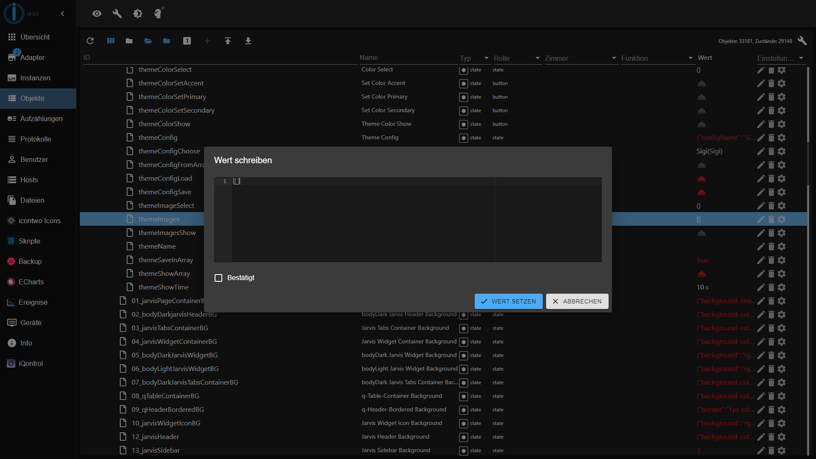Image resolution: width=816 pixels, height=459 pixels.
Task: Open Übersicht in the sidebar
Action: (38, 37)
